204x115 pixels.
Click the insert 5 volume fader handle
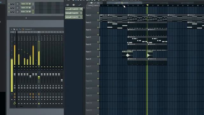click(x=30, y=77)
